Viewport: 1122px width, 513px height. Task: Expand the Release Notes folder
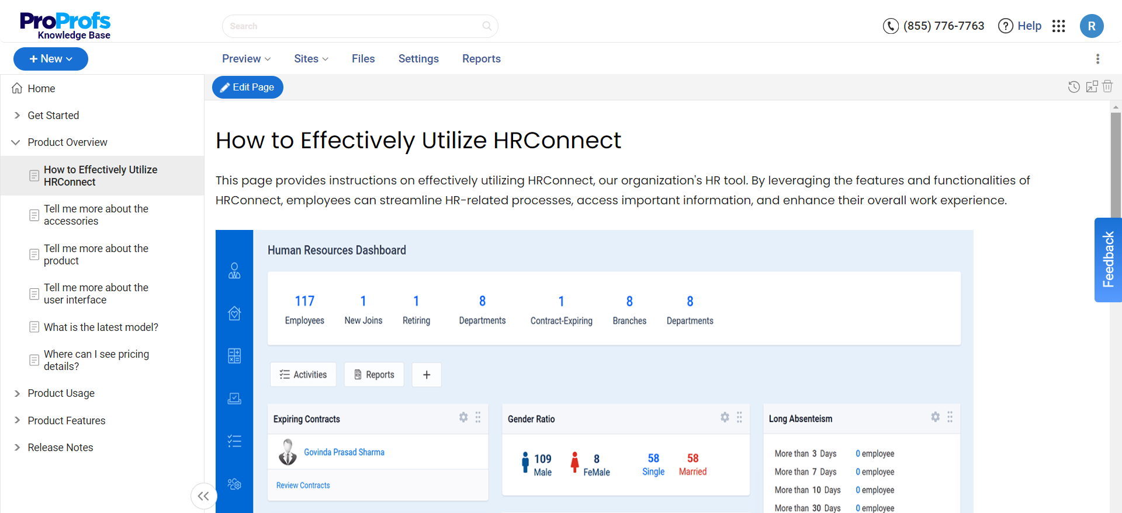[17, 448]
